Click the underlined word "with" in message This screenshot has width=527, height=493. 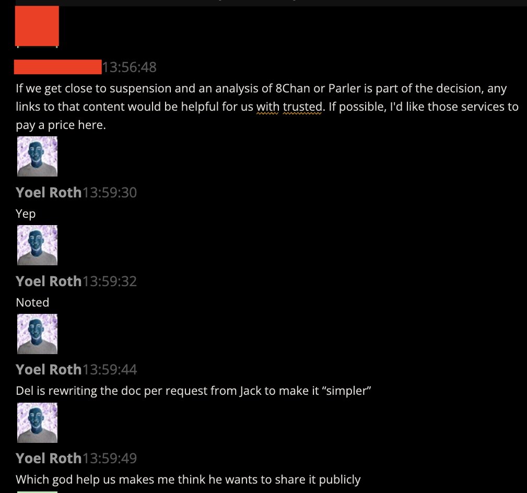[x=267, y=107]
